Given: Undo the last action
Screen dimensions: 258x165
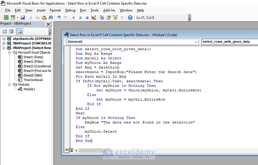Looking at the screenshot, I should pos(59,17).
